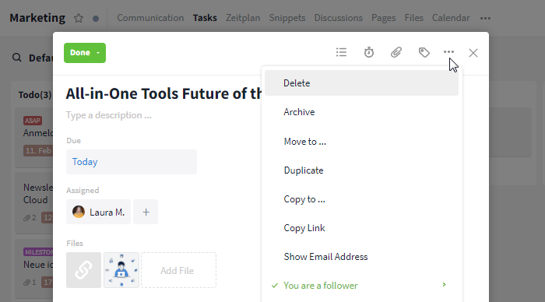
Task: Open the Done status dropdown
Action: [x=85, y=53]
